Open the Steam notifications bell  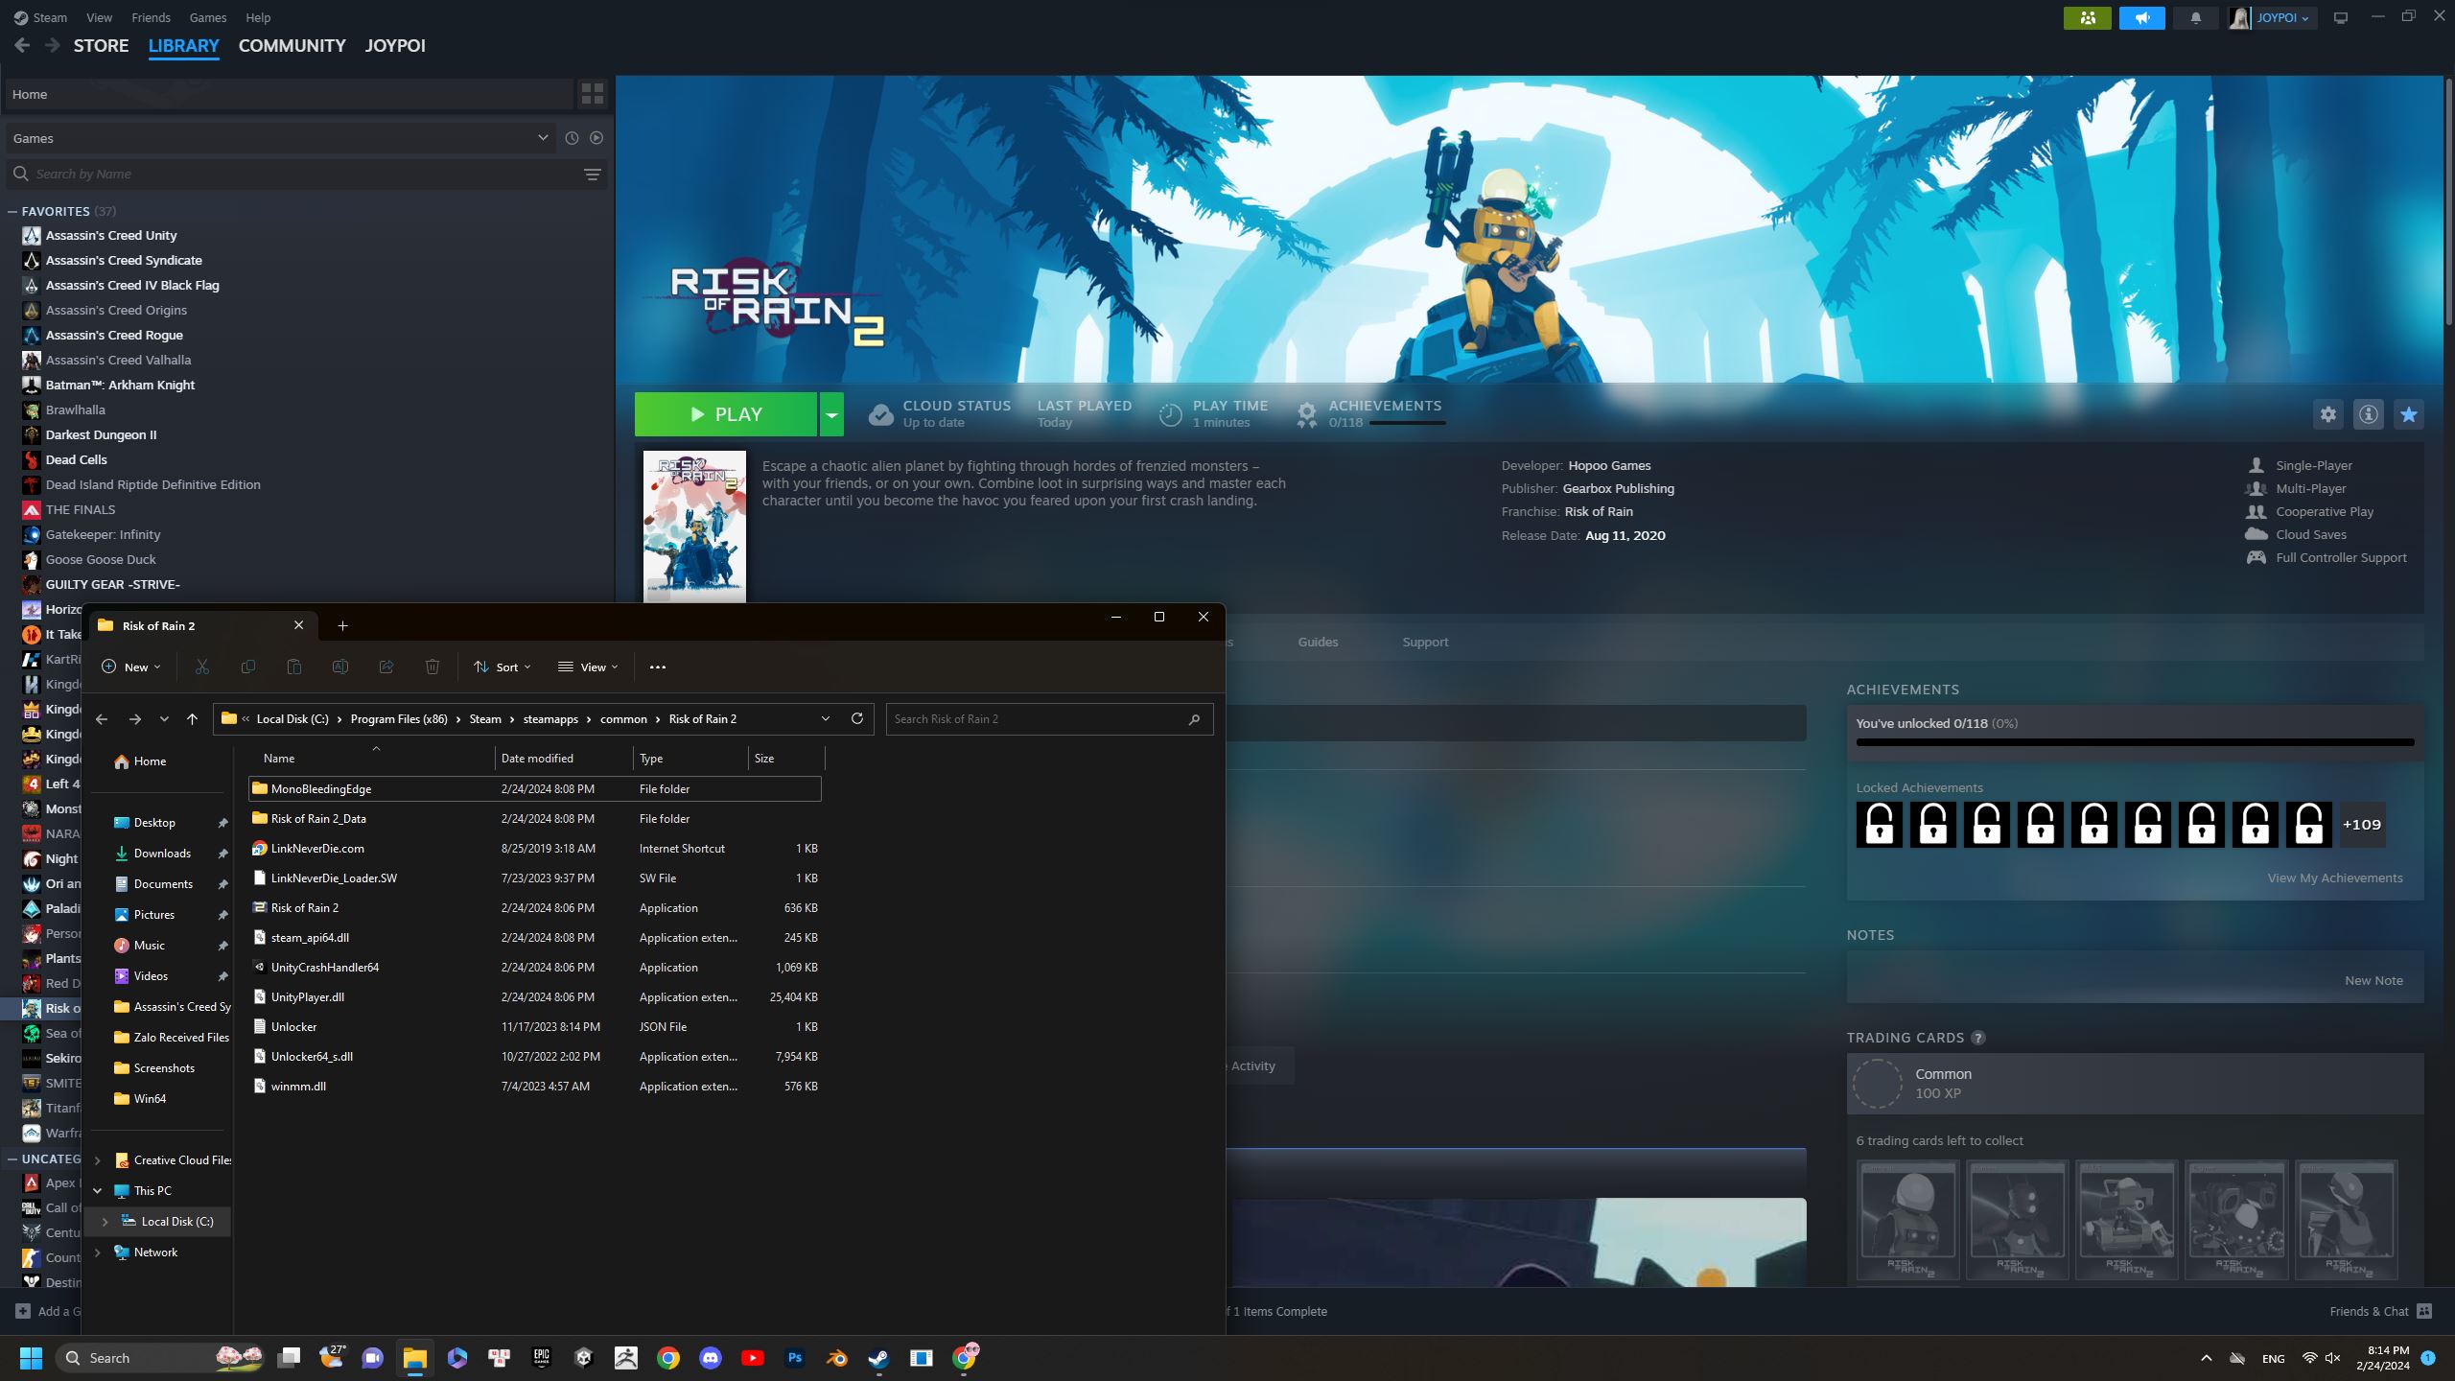click(2195, 17)
